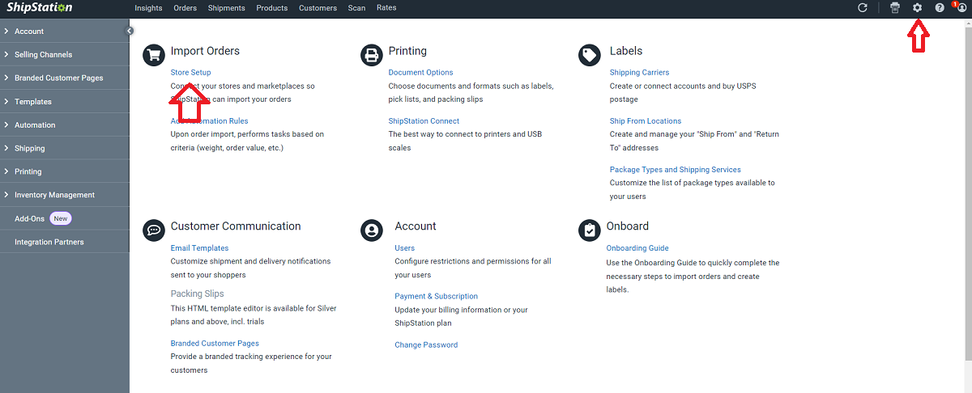
Task: Open the user profile icon with notification
Action: [961, 8]
